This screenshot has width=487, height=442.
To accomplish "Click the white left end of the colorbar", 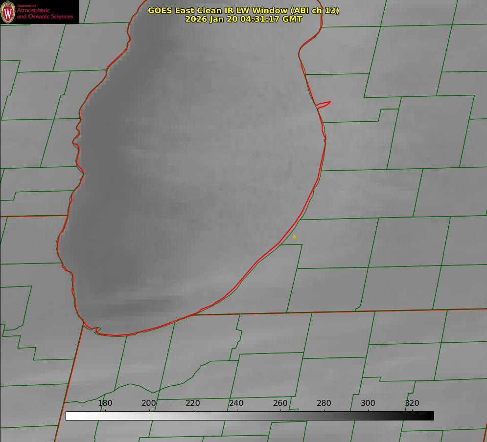I will click(70, 416).
